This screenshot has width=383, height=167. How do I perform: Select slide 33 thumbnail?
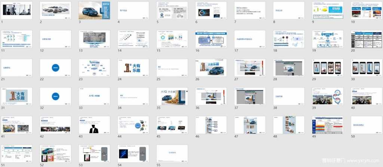tap(94, 96)
